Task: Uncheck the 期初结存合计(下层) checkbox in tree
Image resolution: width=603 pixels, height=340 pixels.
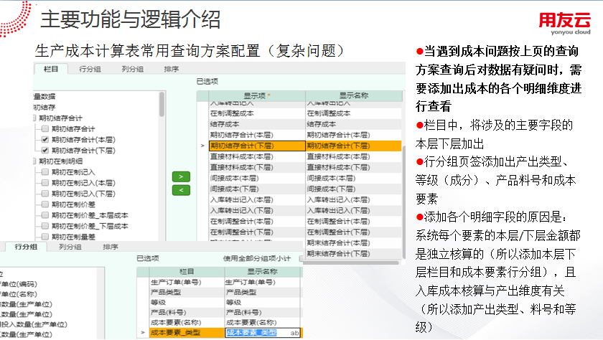Action: [45, 151]
